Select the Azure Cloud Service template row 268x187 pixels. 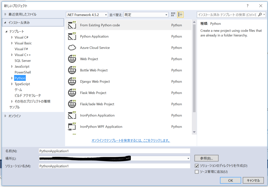coord(129,48)
